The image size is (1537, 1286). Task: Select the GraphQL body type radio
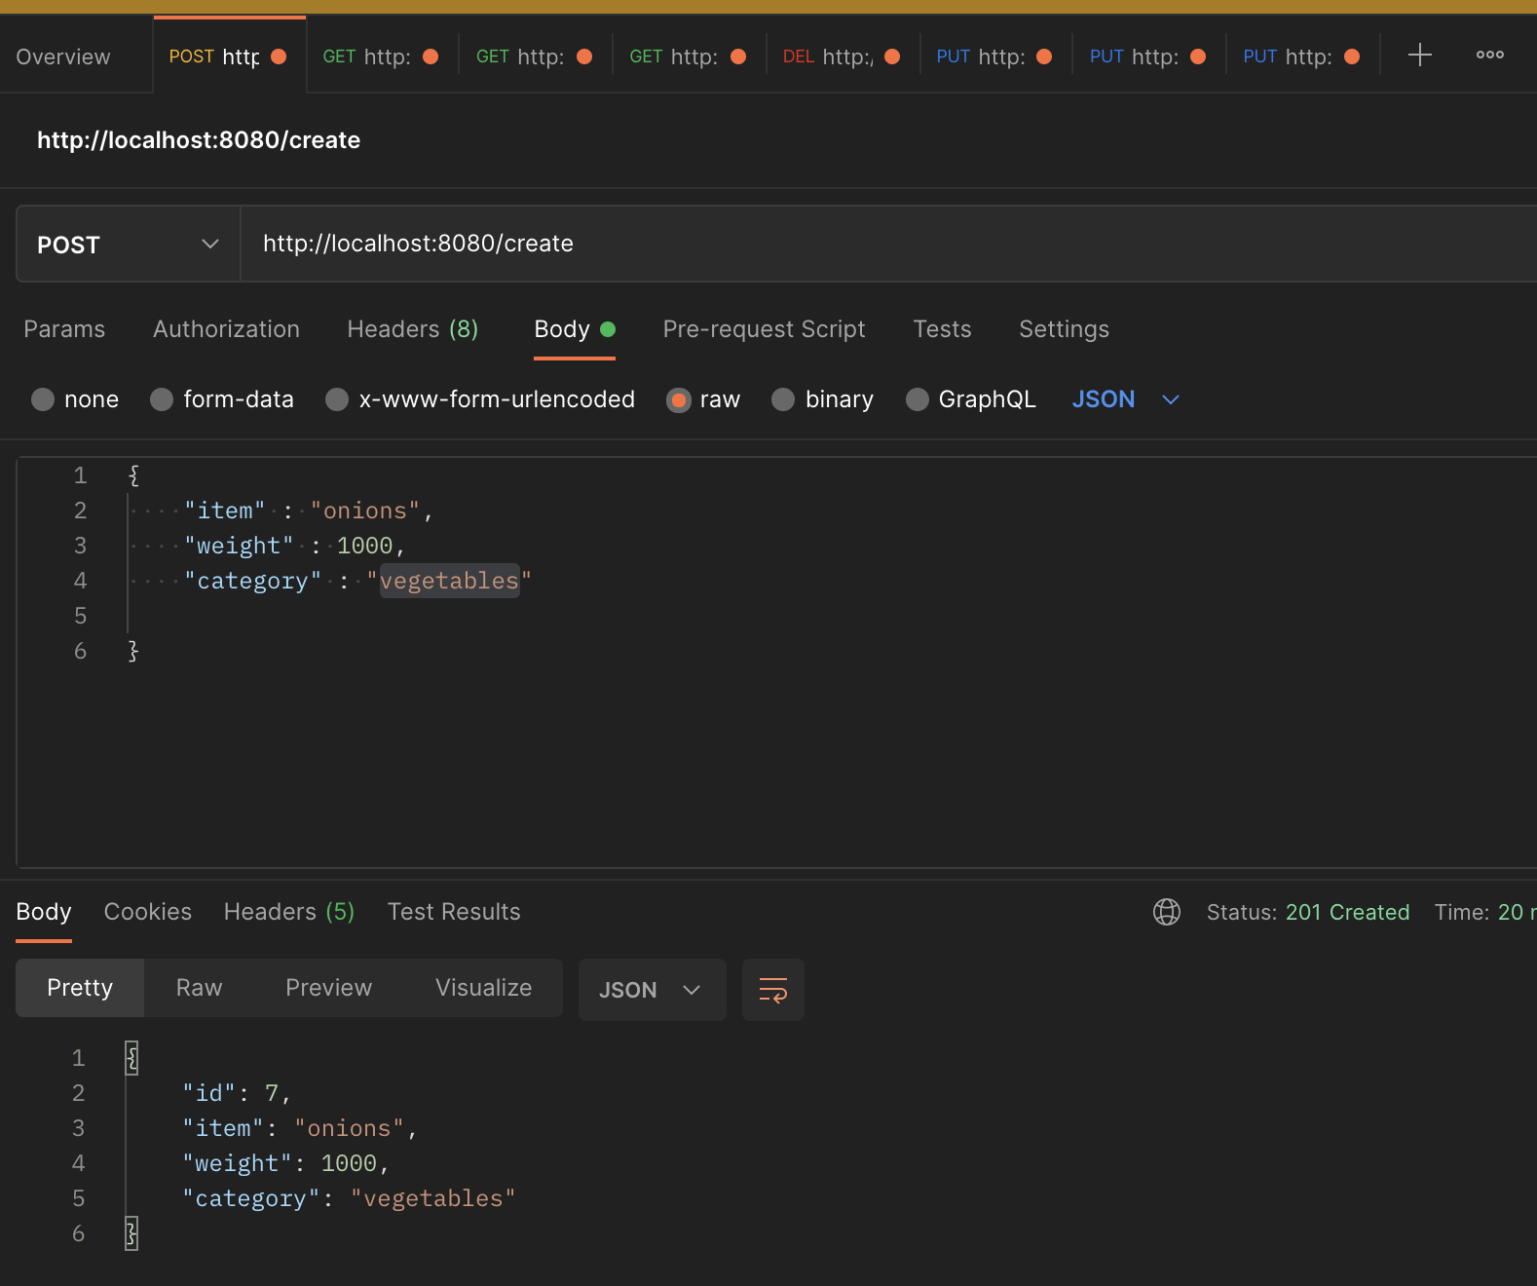(917, 399)
